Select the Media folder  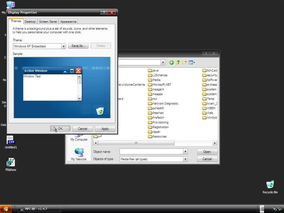click(x=154, y=80)
